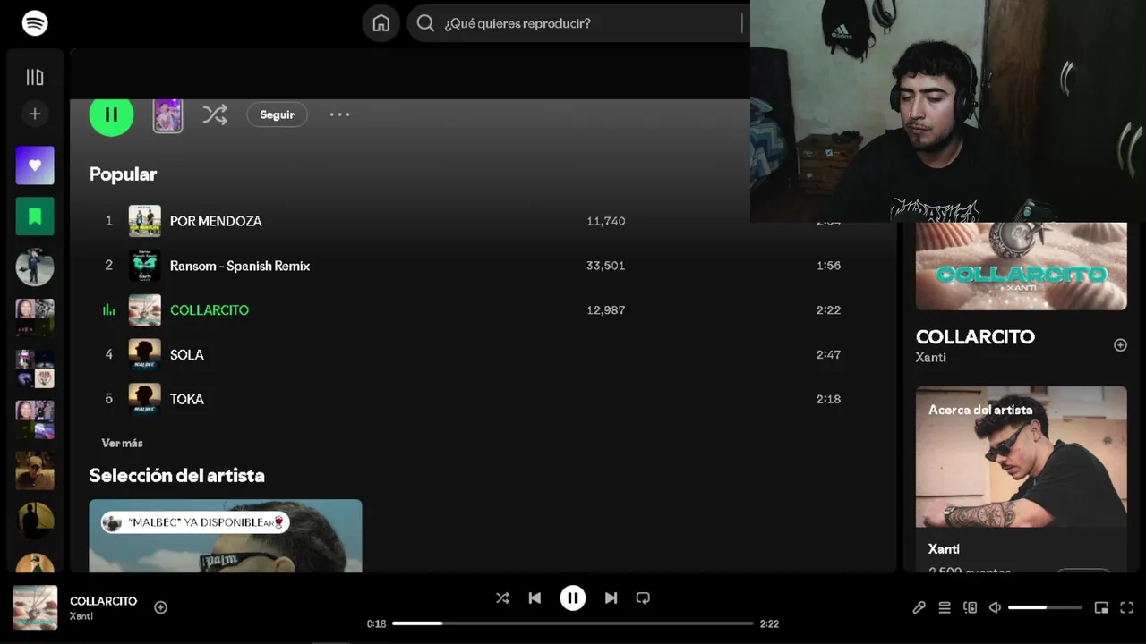Skip to the next track
Image resolution: width=1146 pixels, height=644 pixels.
pyautogui.click(x=611, y=598)
